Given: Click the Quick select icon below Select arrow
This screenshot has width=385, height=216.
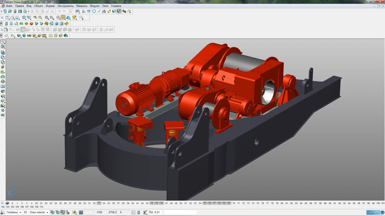Looking at the screenshot, I should 3,46.
